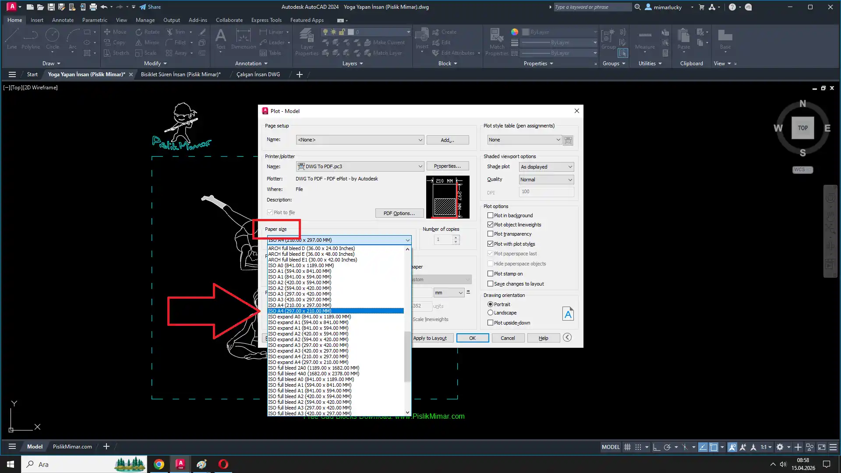
Task: Click the collapse dialog arrow icon
Action: tap(567, 337)
